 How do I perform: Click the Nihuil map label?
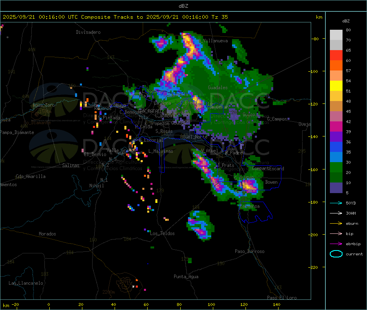96,186
